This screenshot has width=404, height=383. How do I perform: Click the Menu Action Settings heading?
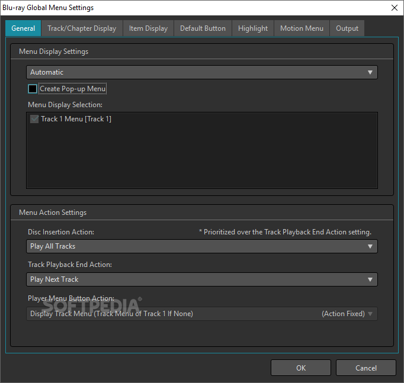click(x=53, y=213)
